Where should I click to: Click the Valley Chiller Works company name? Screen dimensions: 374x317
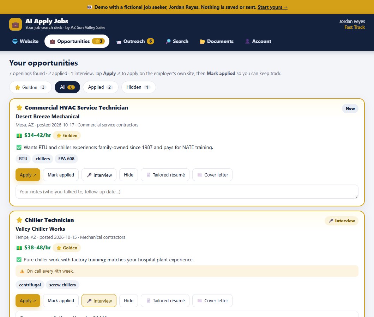click(x=40, y=229)
